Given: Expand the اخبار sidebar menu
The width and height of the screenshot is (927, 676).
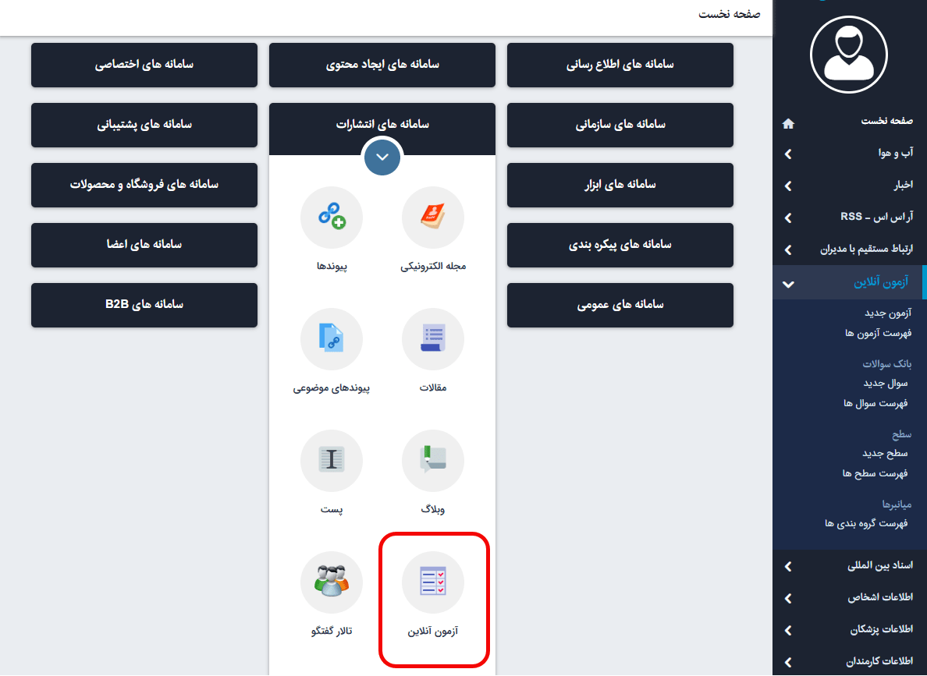Looking at the screenshot, I should [x=788, y=186].
